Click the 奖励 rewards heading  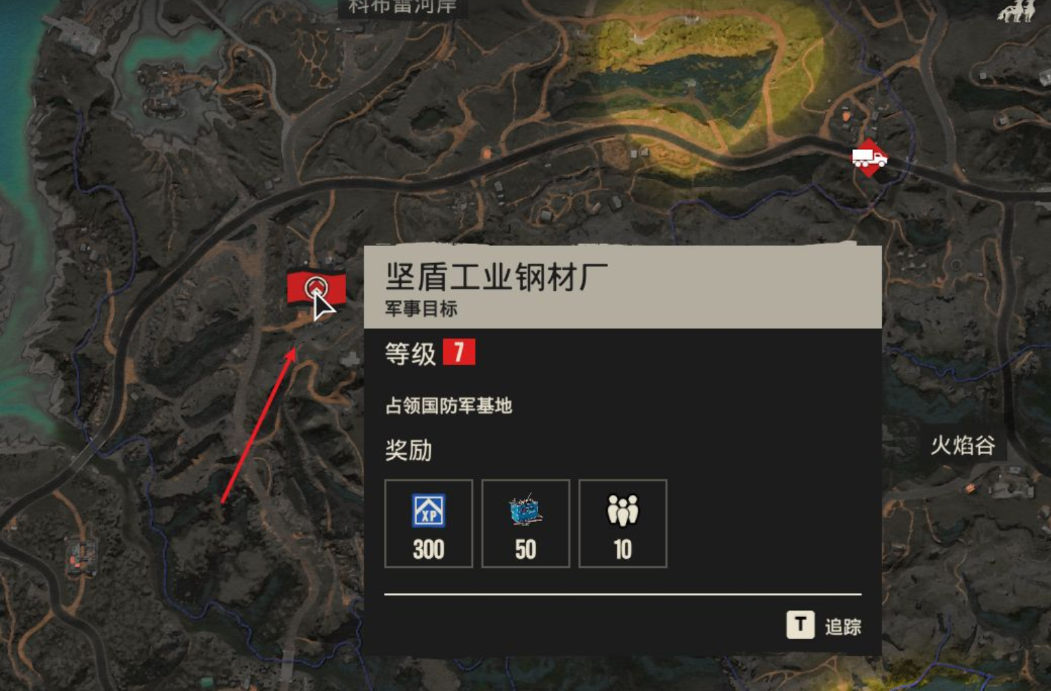[409, 451]
